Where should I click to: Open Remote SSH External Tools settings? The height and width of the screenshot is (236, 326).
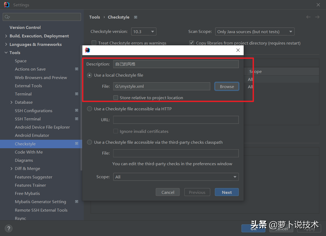(x=41, y=210)
